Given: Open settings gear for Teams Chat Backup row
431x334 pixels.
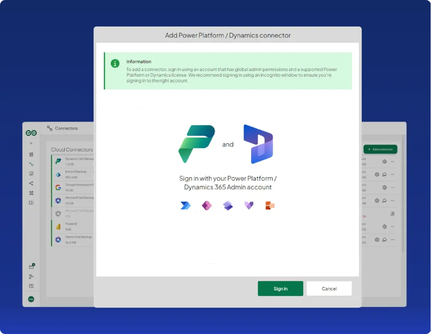Looking at the screenshot, I should [x=377, y=240].
